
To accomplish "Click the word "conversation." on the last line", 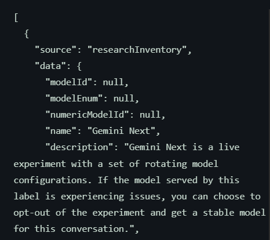I will [x=95, y=229].
